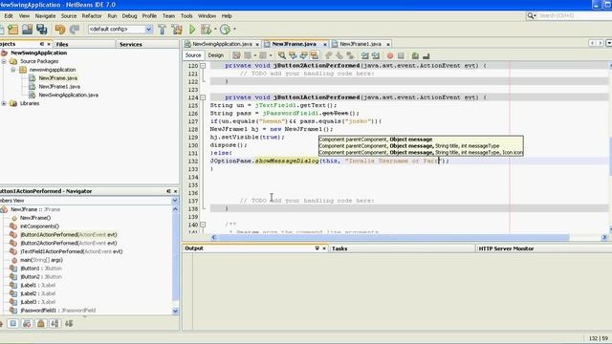612x344 pixels.
Task: Switch to the Files panel tab
Action: 85,45
